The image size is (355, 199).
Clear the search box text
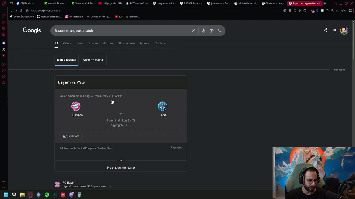point(193,31)
